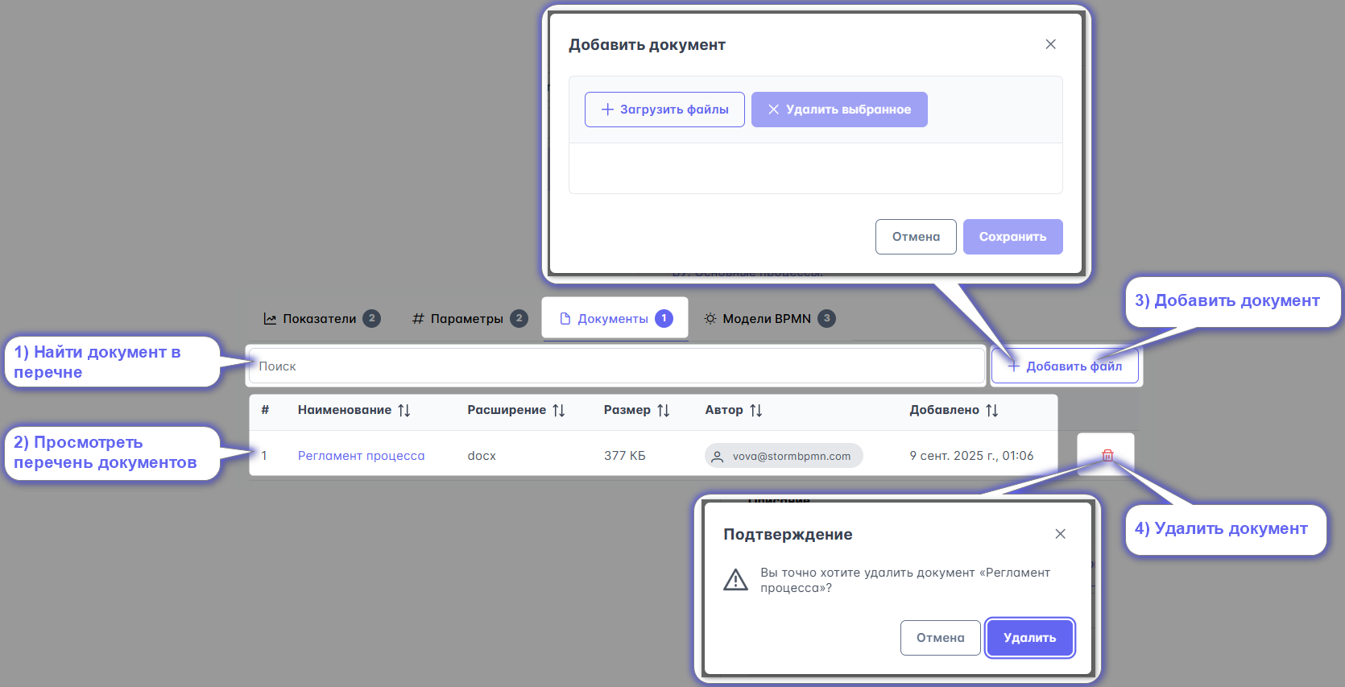The width and height of the screenshot is (1345, 687).
Task: Cancel the Добавить документ dialog
Action: click(916, 237)
